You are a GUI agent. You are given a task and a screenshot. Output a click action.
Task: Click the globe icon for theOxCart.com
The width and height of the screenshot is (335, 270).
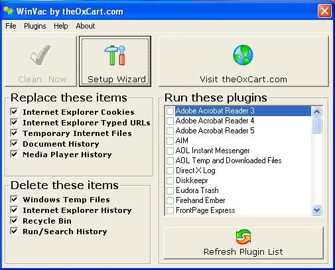point(243,55)
